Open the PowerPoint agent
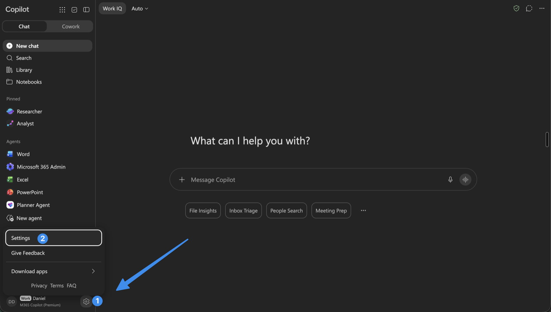The image size is (551, 312). [48, 192]
